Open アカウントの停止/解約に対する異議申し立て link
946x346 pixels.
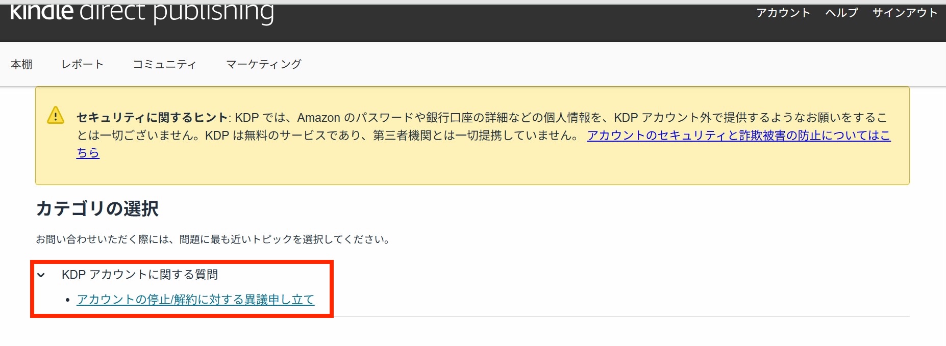pos(195,300)
